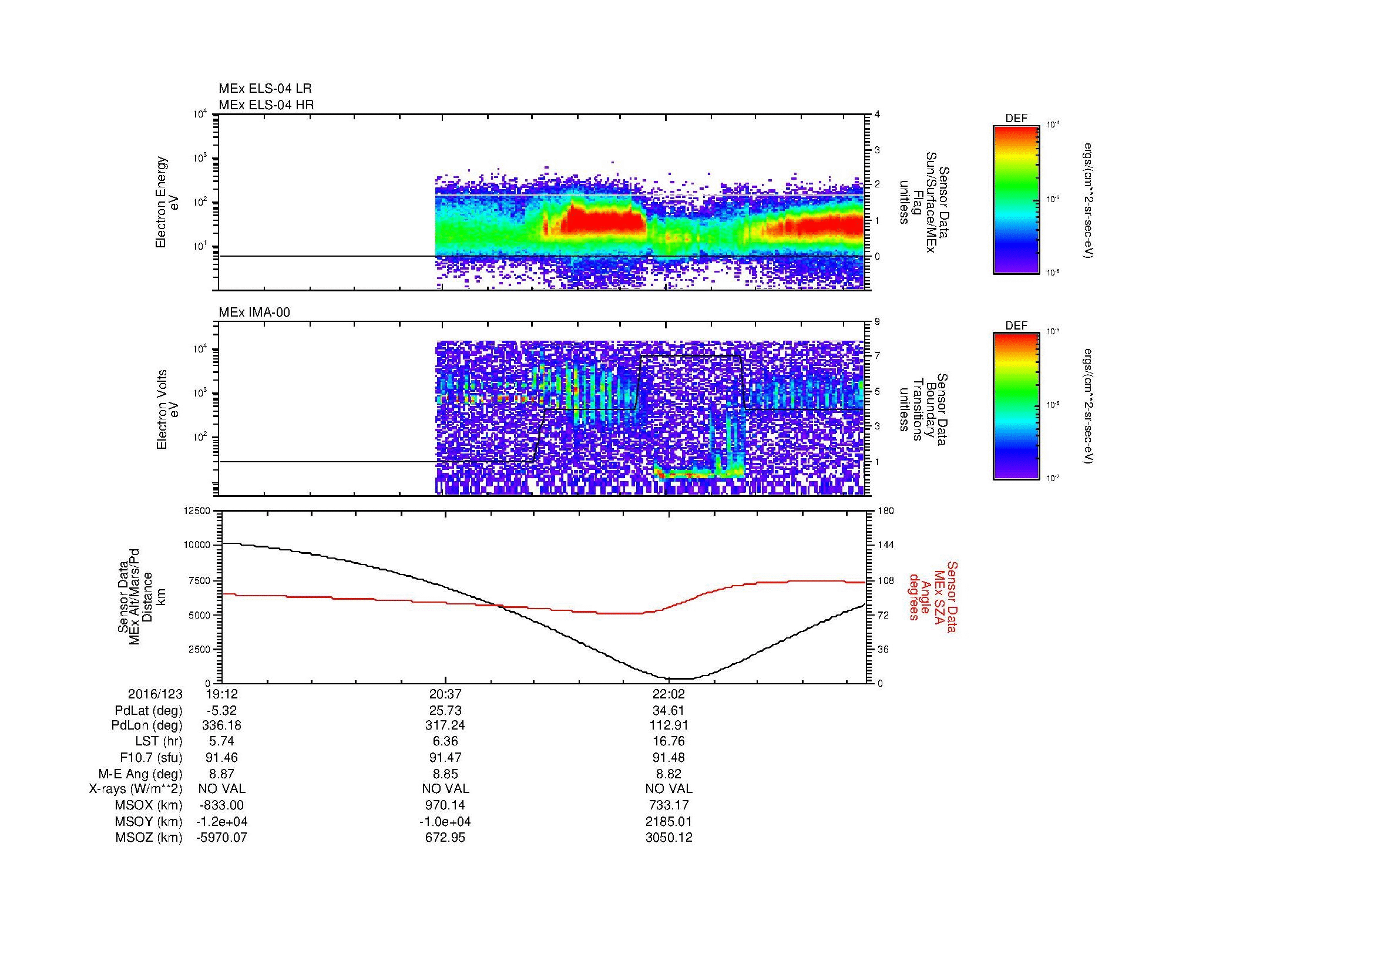
Task: Click the PdLon value '112.91'
Action: click(668, 725)
